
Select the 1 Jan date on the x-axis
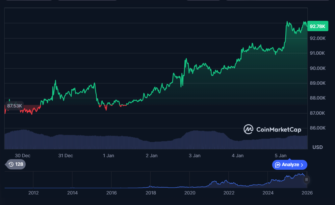(x=109, y=156)
